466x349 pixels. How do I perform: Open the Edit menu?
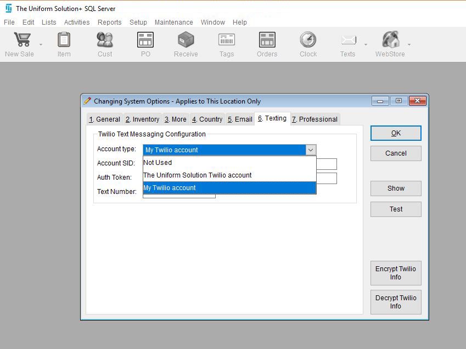coord(28,22)
